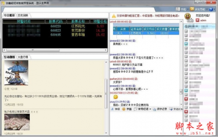
Task: Click the alert table's right scroll arrow
Action: point(106,50)
